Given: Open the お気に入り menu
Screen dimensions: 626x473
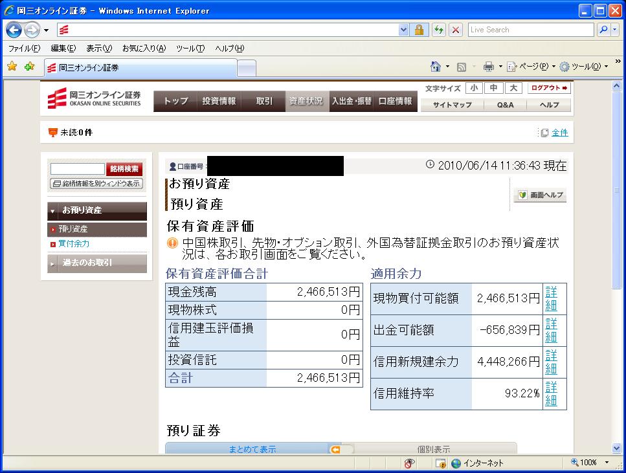Looking at the screenshot, I should (144, 49).
